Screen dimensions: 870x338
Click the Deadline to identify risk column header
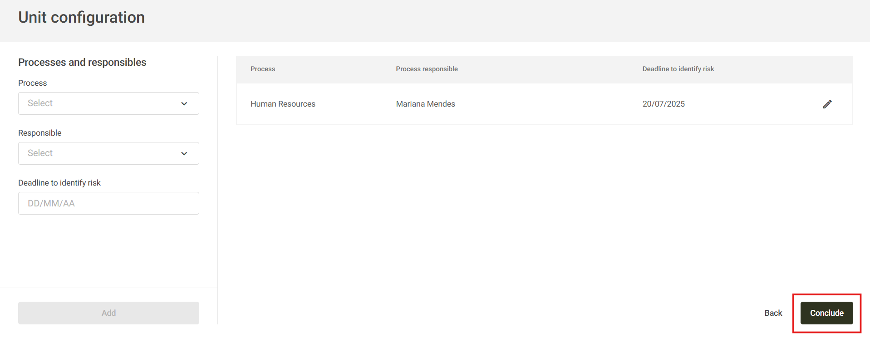point(678,69)
